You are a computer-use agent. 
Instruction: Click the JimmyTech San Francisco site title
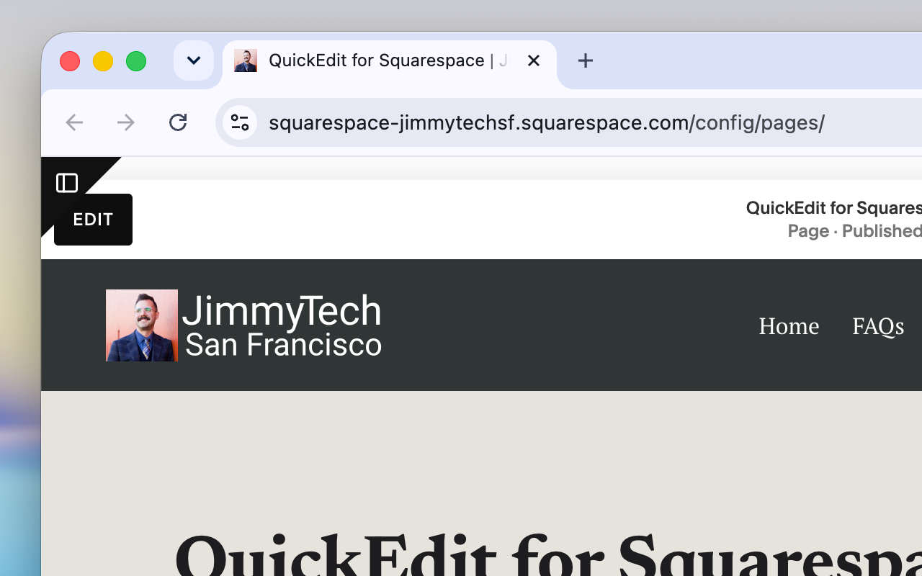tap(282, 325)
